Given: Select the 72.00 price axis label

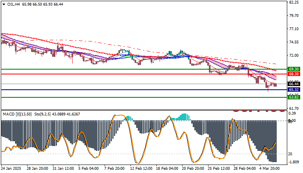Looking at the screenshot, I should [x=294, y=56].
